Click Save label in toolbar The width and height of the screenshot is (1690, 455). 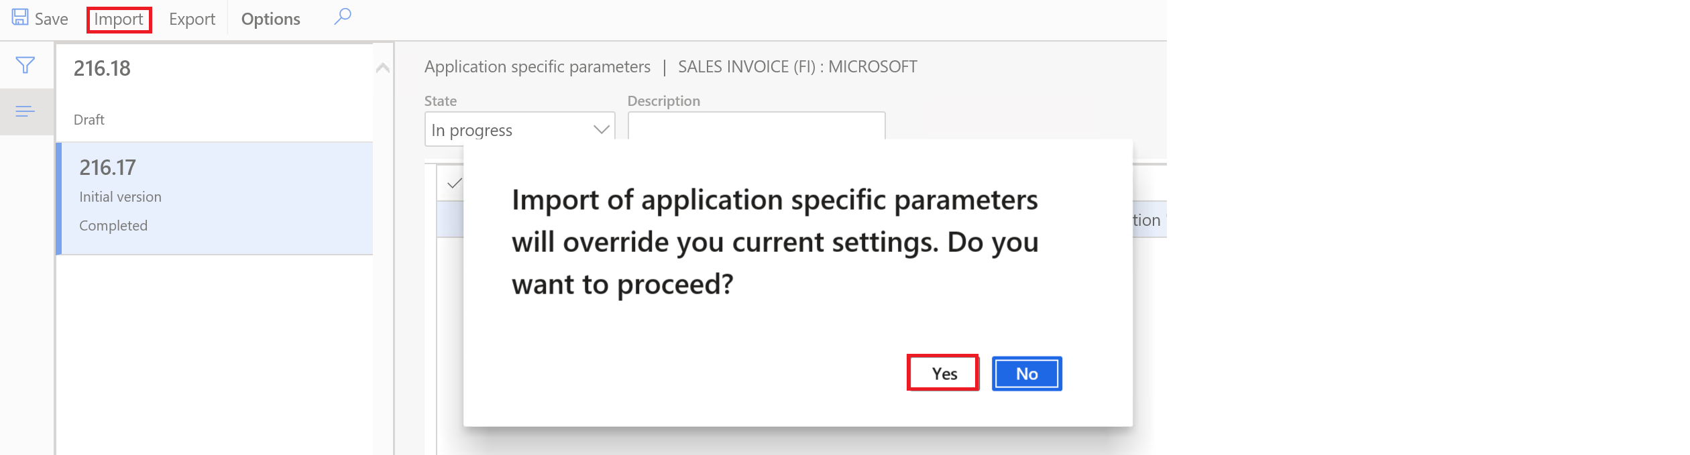click(52, 19)
